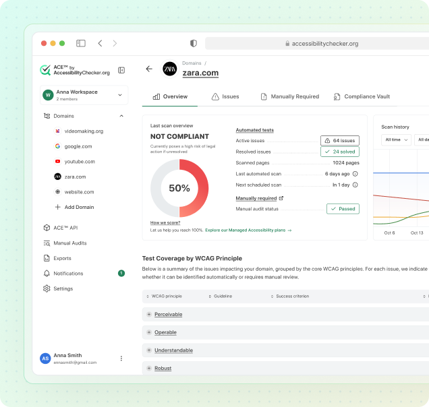Click the browser sidebar toggle icon
Image resolution: width=429 pixels, height=407 pixels.
81,43
